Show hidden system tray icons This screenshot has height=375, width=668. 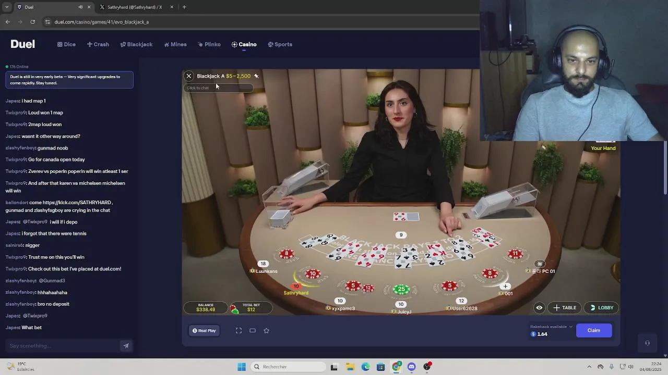pos(589,367)
